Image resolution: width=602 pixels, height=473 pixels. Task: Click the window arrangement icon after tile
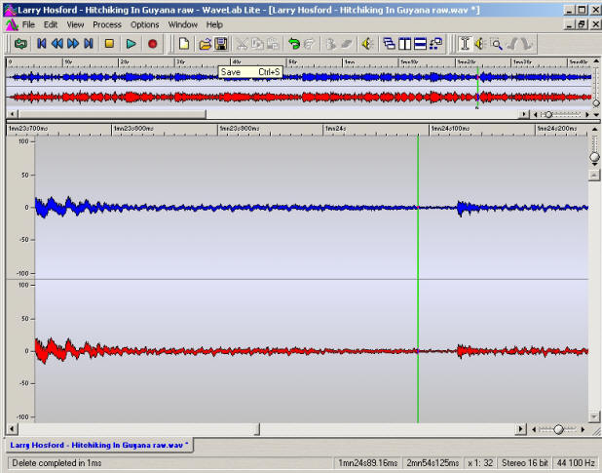tap(435, 44)
